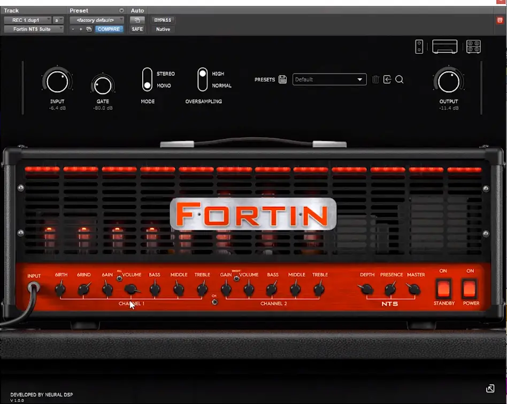Click the MASTER knob
The height and width of the screenshot is (404, 507).
click(414, 289)
